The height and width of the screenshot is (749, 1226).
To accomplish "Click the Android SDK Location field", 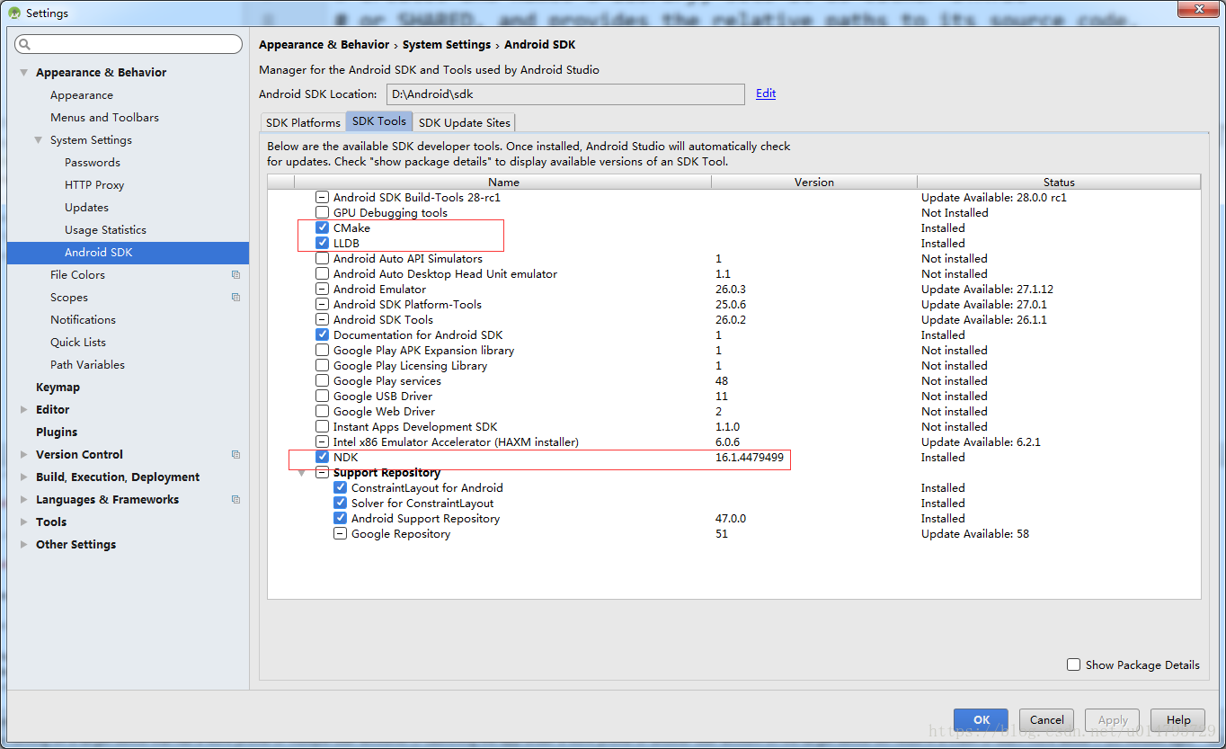I will [566, 94].
